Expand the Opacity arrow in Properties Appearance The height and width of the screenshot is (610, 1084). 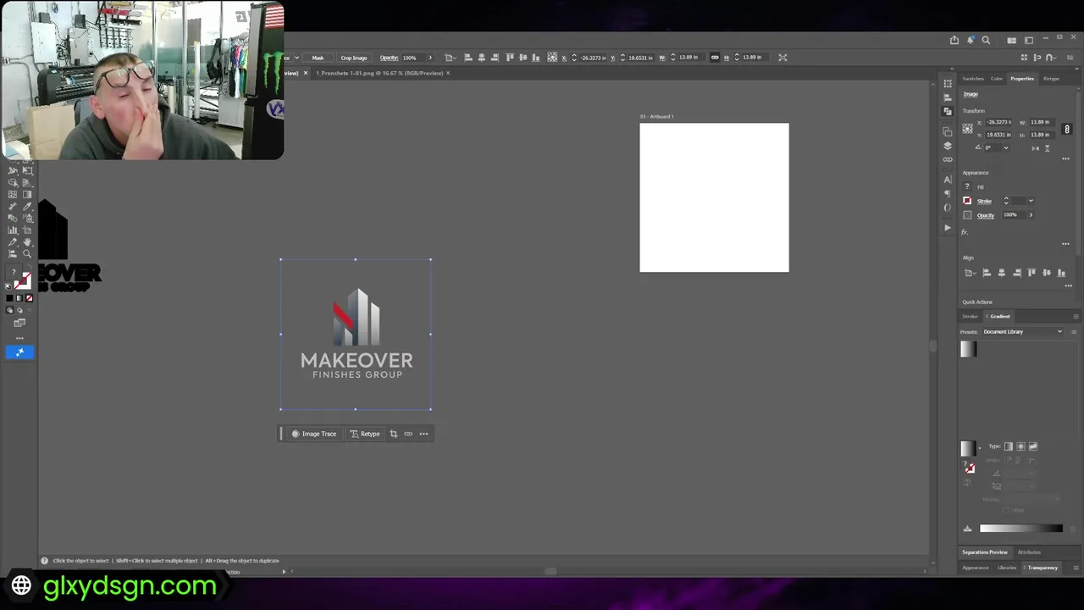(1031, 215)
